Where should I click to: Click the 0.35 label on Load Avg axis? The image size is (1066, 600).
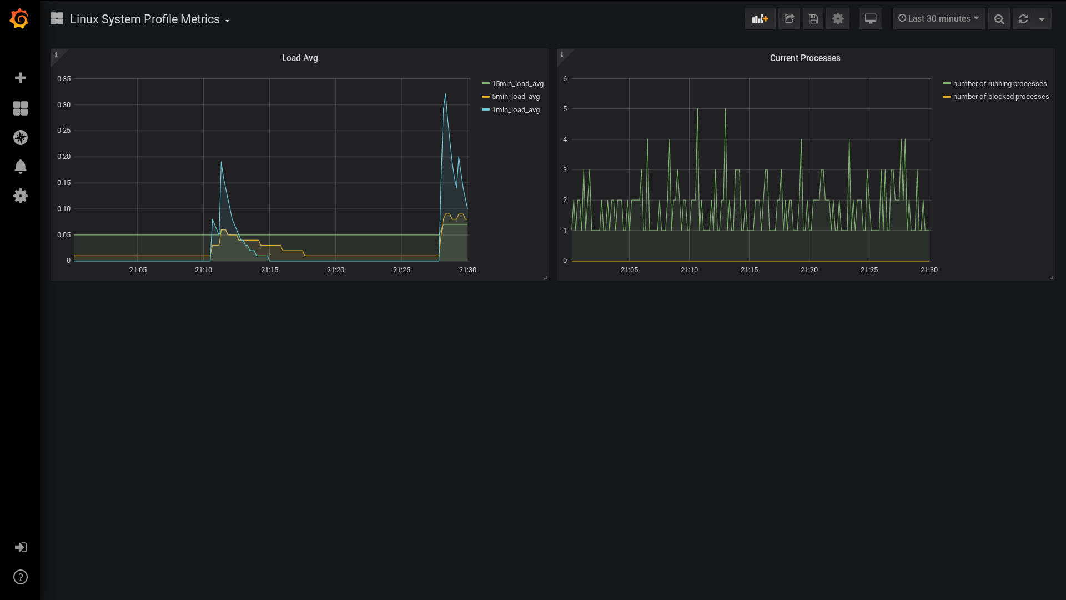pos(64,78)
